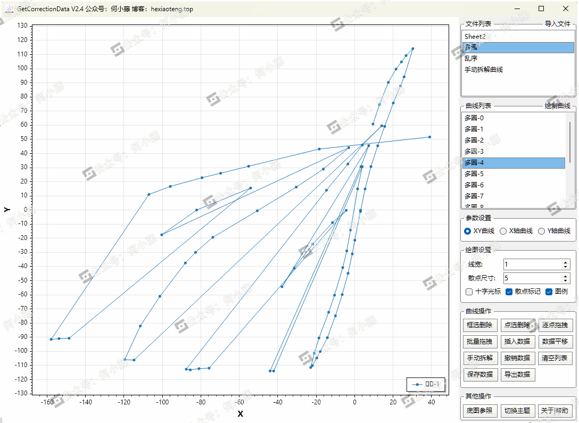Click the legend entry in the plot corner
Screen dimensions: 579x423
click(426, 384)
